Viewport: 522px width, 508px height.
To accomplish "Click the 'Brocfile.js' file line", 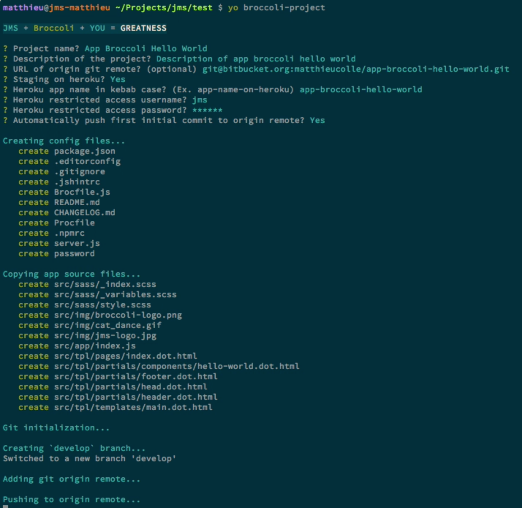I will pyautogui.click(x=64, y=192).
